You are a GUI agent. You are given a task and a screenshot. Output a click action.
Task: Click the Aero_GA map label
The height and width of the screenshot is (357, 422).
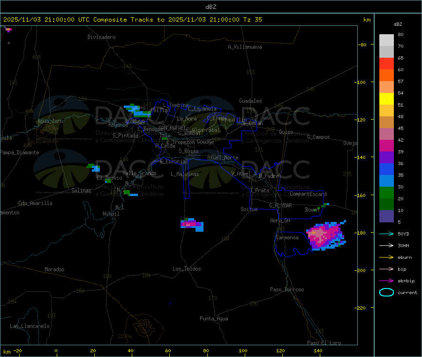pyautogui.click(x=280, y=220)
